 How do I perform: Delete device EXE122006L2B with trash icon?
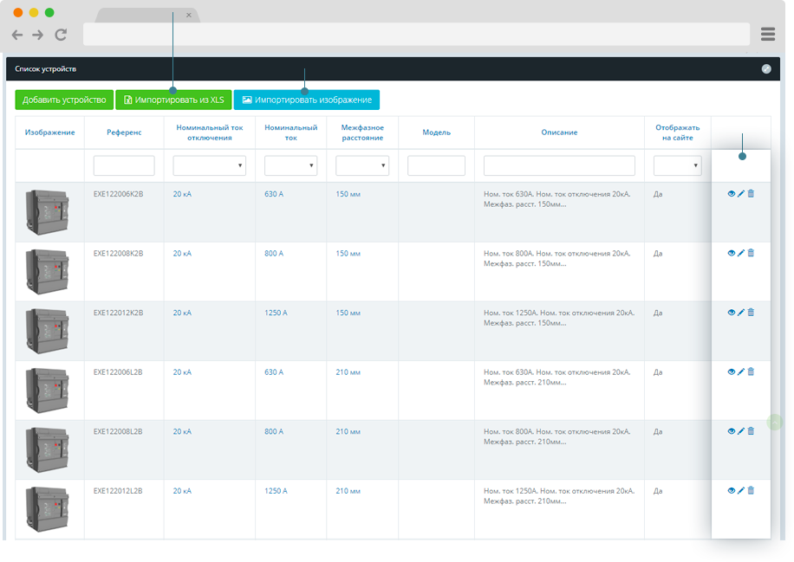[x=751, y=371]
